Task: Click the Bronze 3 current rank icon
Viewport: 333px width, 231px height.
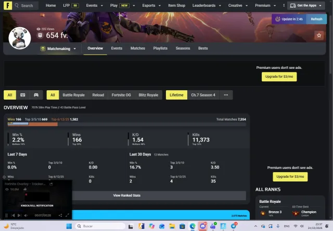Action: coord(263,213)
